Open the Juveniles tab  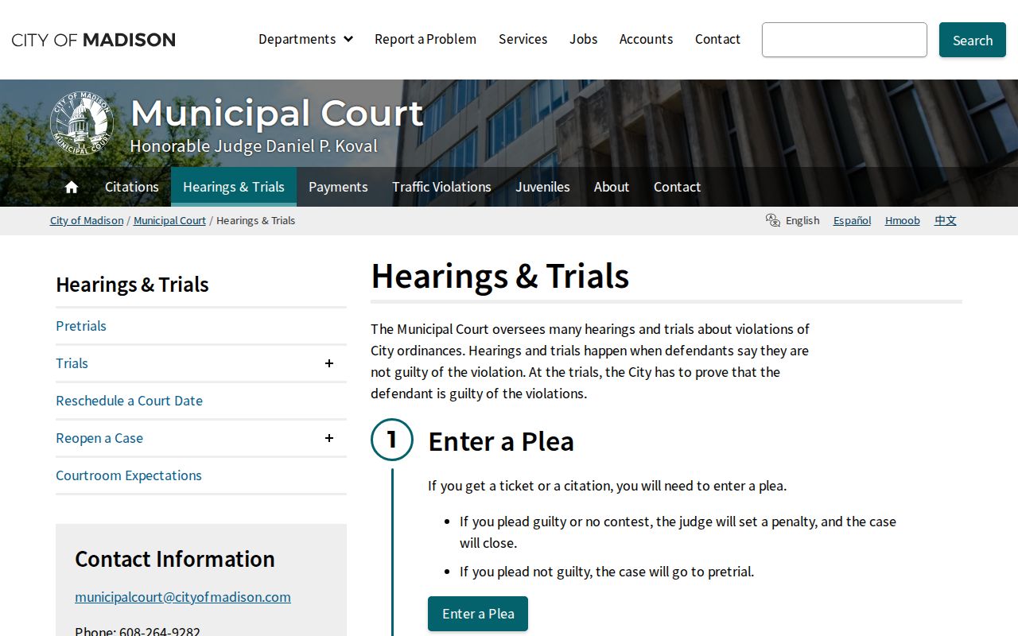(x=542, y=187)
